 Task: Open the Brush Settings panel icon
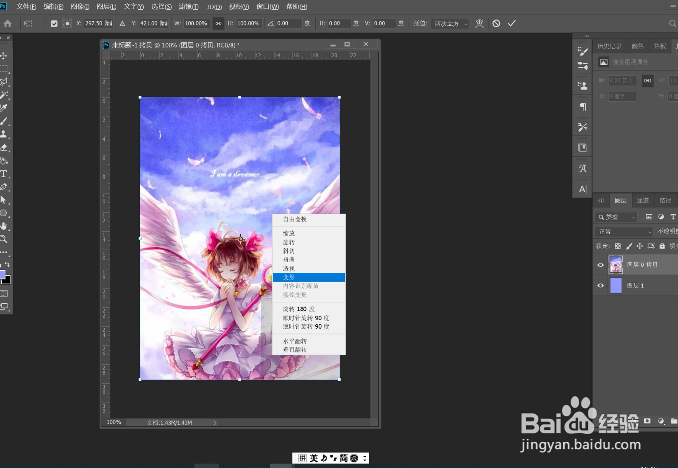pos(583,51)
